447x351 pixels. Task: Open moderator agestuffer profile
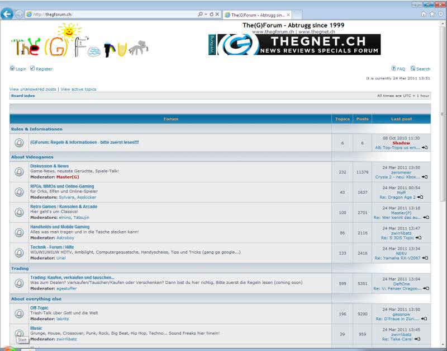pos(66,288)
